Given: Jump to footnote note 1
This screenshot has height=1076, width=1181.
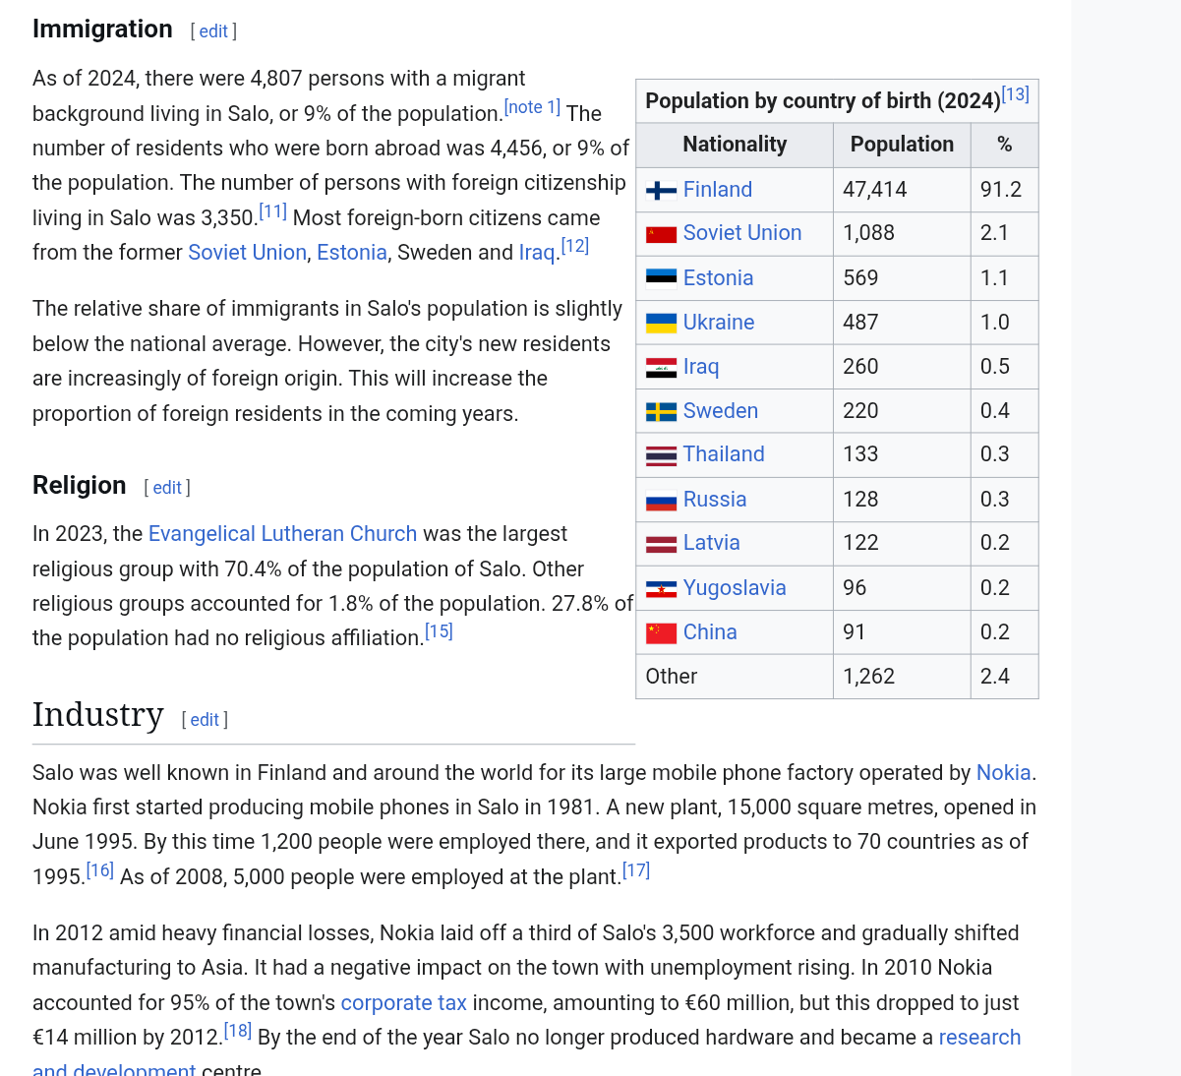Looking at the screenshot, I should click(532, 107).
